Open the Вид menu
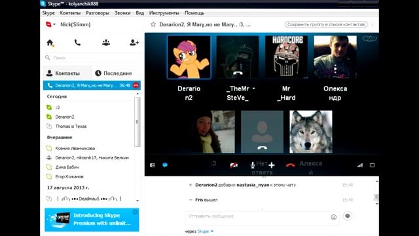This screenshot has width=419, height=236. (139, 13)
